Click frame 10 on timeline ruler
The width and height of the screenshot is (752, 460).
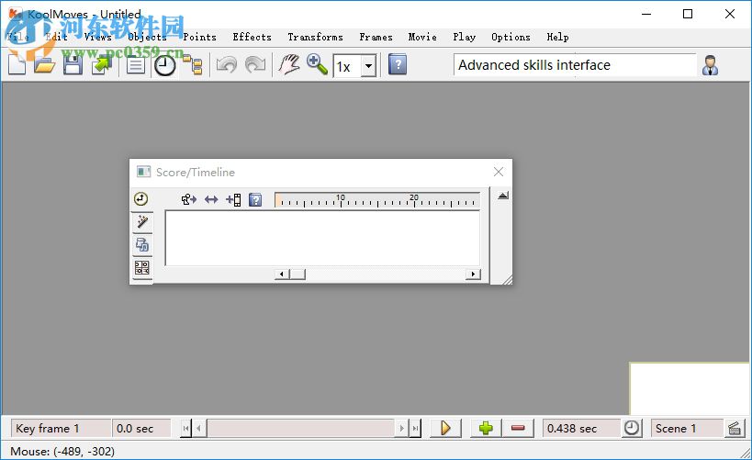pyautogui.click(x=341, y=200)
